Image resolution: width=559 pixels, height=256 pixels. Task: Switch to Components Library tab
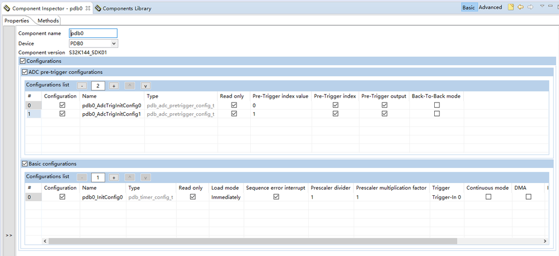123,8
